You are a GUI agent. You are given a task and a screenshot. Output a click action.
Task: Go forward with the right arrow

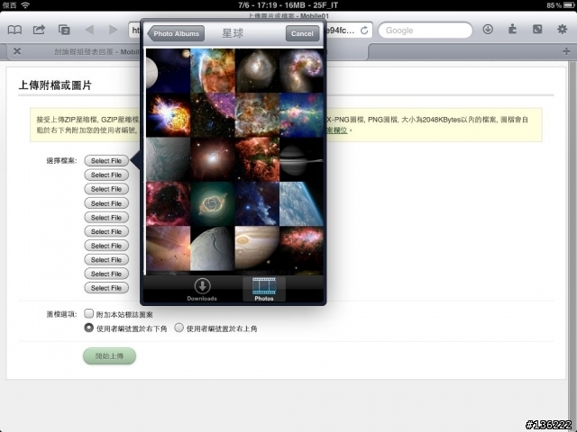(x=113, y=30)
